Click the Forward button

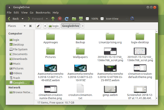[35, 19]
